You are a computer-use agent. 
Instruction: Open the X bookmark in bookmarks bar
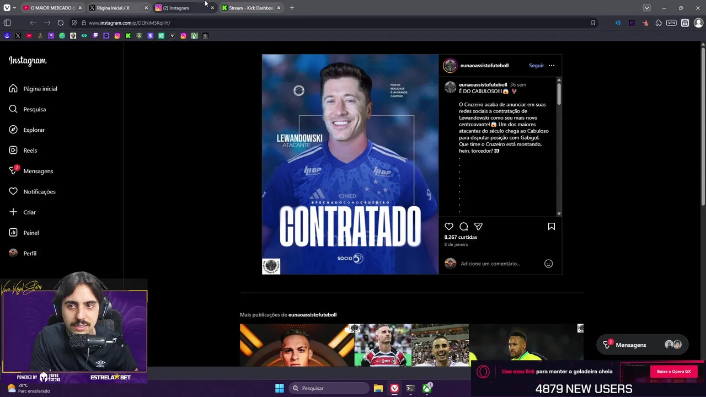tap(18, 36)
